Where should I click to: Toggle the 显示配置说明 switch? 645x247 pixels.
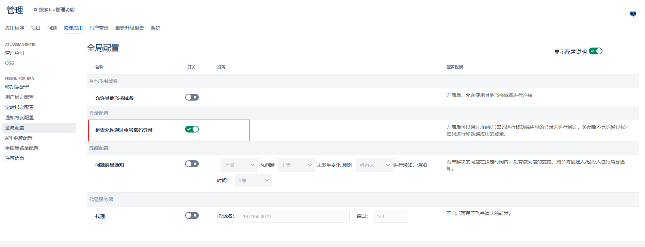tap(596, 51)
